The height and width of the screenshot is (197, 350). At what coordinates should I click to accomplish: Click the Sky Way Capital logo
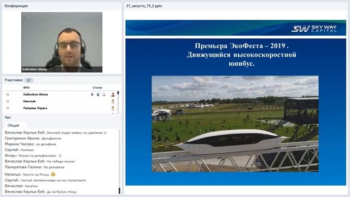pos(314,28)
